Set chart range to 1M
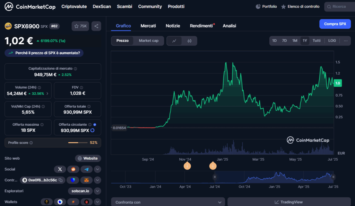This screenshot has height=206, width=355. 295,41
